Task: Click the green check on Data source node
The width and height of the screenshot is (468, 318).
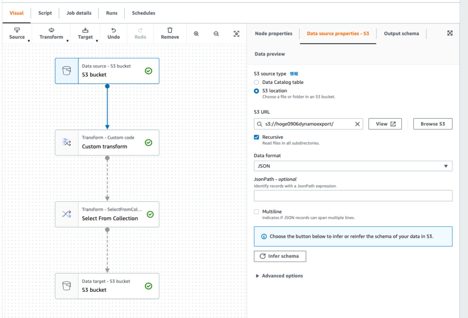Action: click(x=148, y=71)
